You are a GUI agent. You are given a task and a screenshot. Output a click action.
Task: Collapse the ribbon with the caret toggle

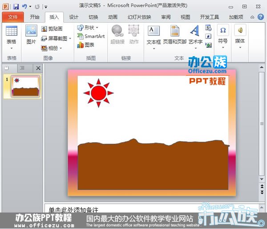[x=252, y=17]
